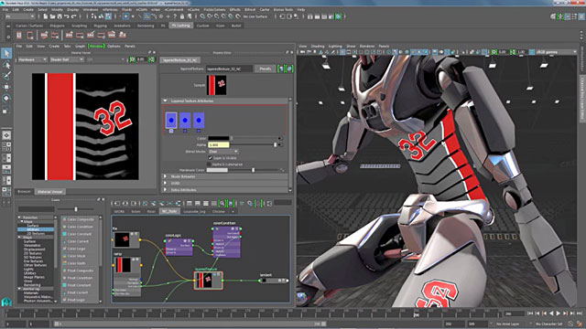Select the colorCondition node in graph
Screen dimensions: 586x329
coord(226,241)
